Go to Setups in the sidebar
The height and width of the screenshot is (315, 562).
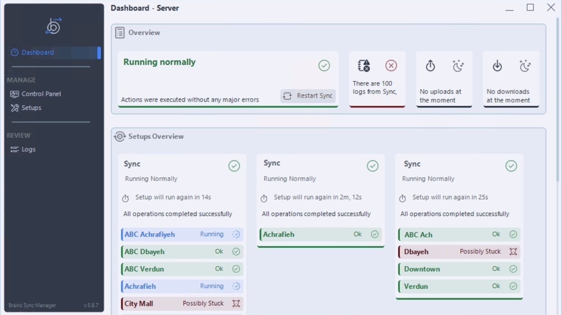tap(31, 108)
